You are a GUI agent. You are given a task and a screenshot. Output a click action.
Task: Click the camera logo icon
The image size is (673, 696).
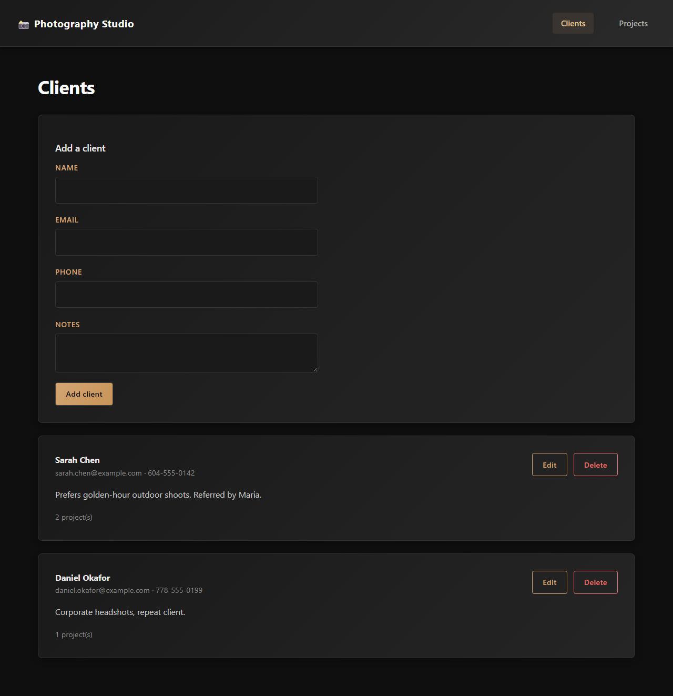pyautogui.click(x=24, y=24)
